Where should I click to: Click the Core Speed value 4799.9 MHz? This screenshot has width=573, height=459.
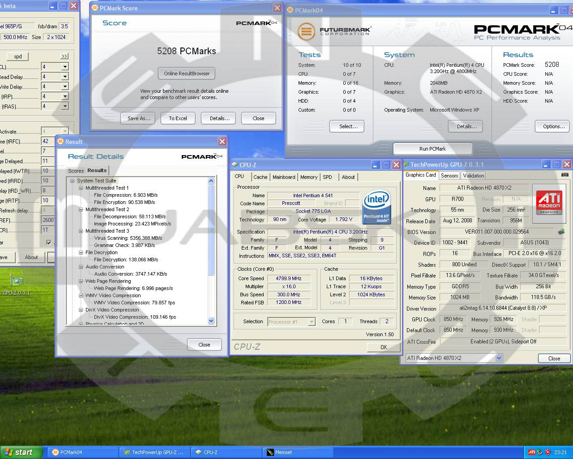[x=289, y=278]
